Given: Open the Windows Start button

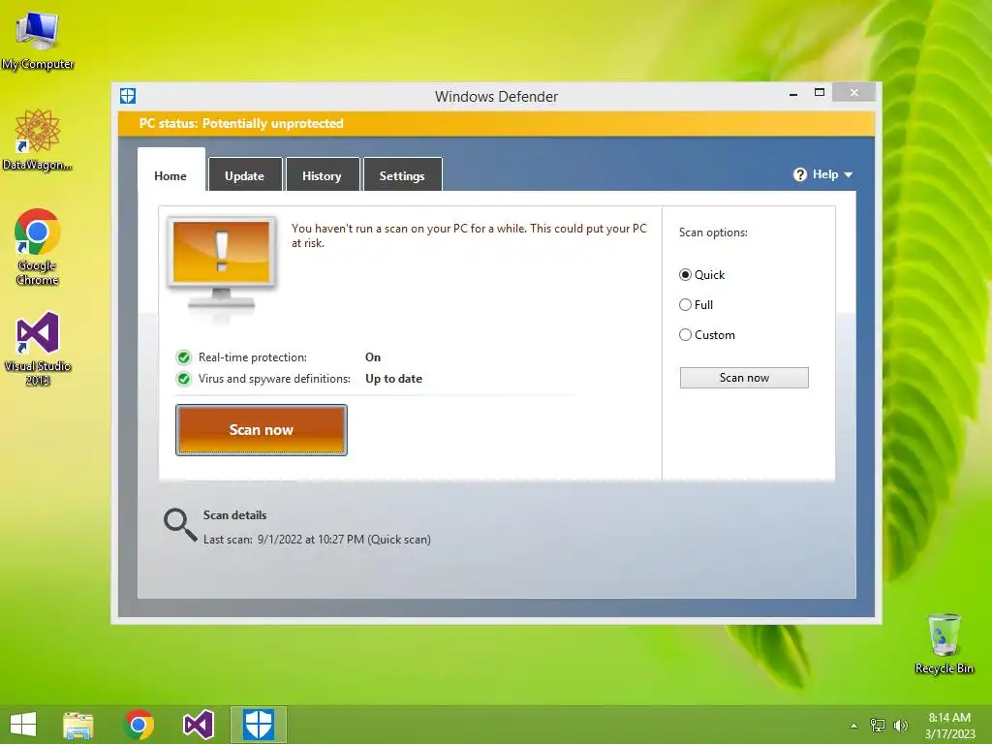Looking at the screenshot, I should point(23,725).
